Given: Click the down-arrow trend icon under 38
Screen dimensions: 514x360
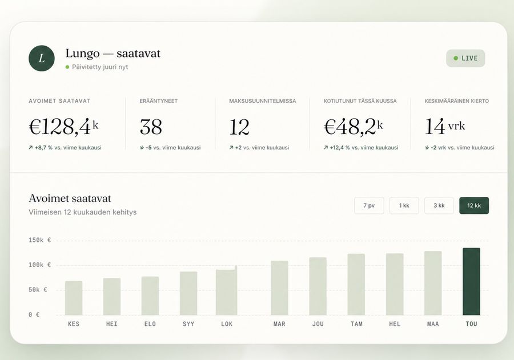Looking at the screenshot, I should click(x=142, y=148).
